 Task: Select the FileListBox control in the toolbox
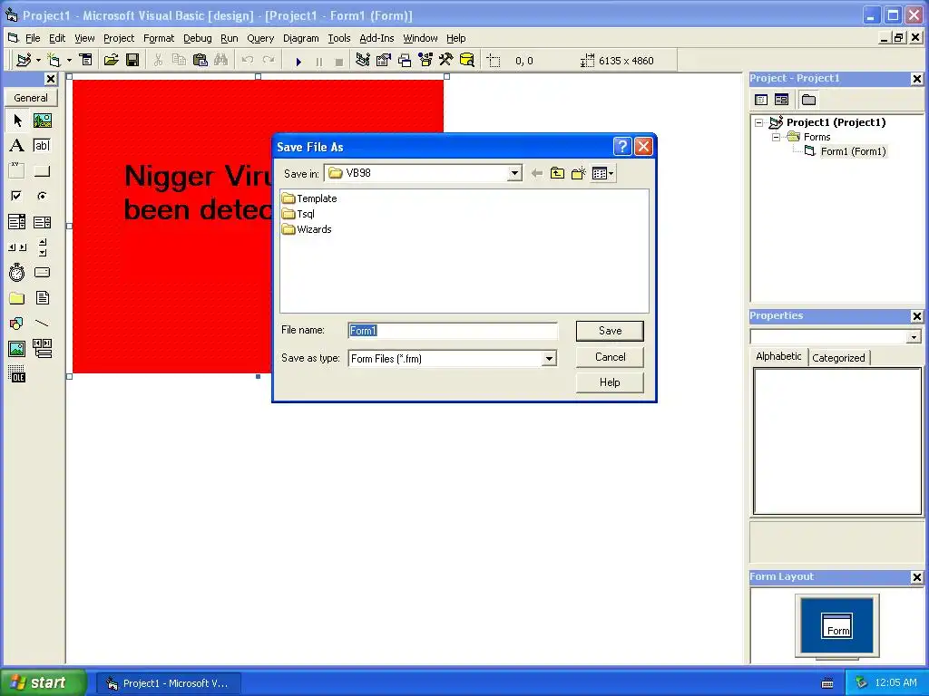(x=43, y=298)
